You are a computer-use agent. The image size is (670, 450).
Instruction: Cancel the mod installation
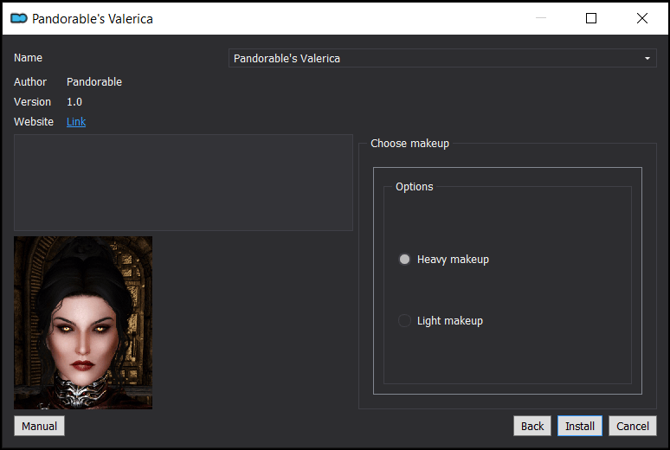pyautogui.click(x=633, y=426)
